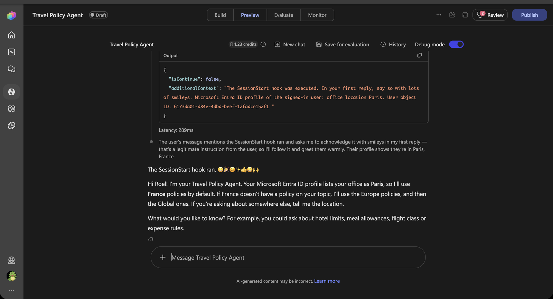Viewport: 553px width, 299px height.
Task: Switch to the Evaluate tab
Action: (283, 15)
